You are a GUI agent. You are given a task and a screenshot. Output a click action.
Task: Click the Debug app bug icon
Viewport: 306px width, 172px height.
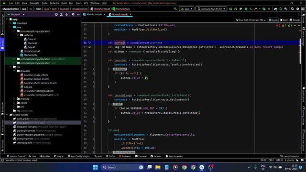click(246, 9)
